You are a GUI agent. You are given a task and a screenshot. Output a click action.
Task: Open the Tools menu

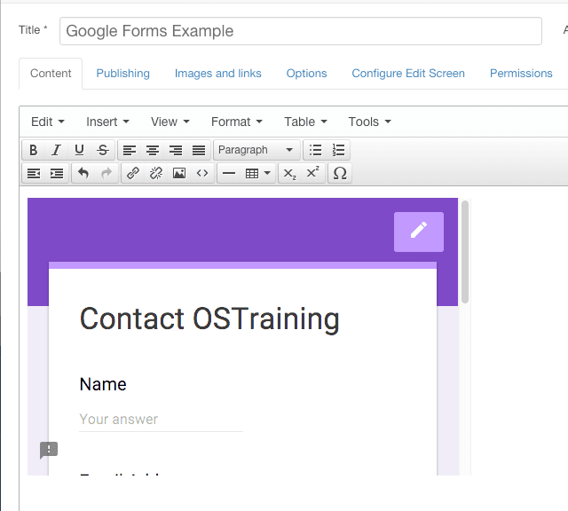pyautogui.click(x=369, y=122)
